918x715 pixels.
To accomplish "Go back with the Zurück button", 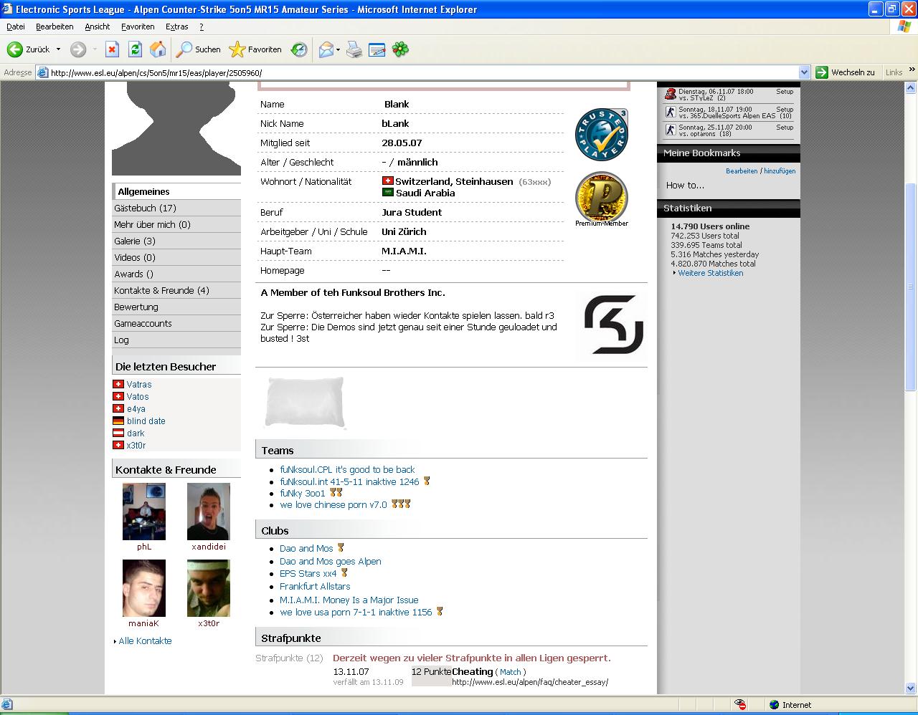I will coord(29,49).
